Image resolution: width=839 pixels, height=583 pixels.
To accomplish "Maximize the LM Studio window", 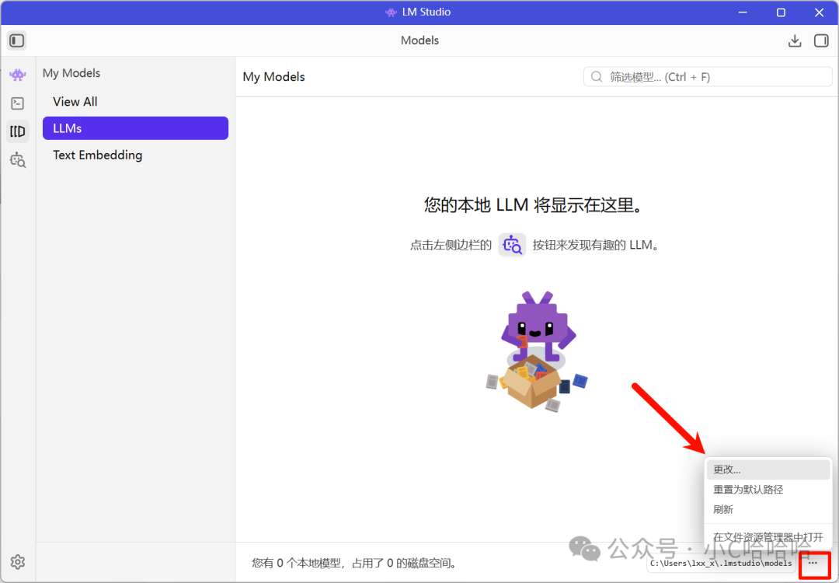I will (x=781, y=12).
